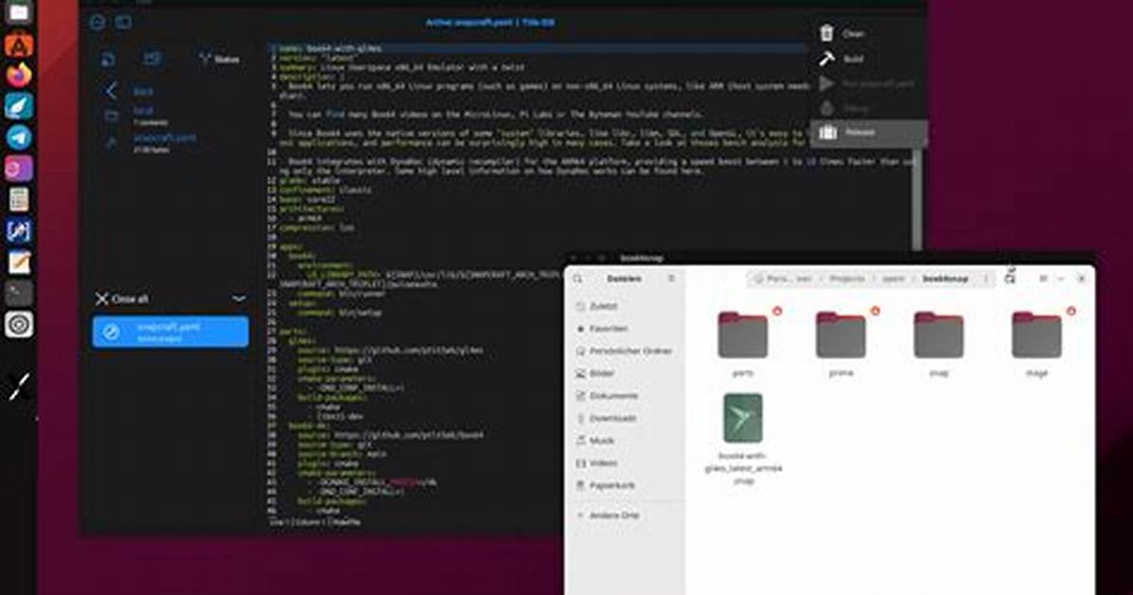Open the Terminal from the dock
The height and width of the screenshot is (595, 1133).
(x=19, y=293)
